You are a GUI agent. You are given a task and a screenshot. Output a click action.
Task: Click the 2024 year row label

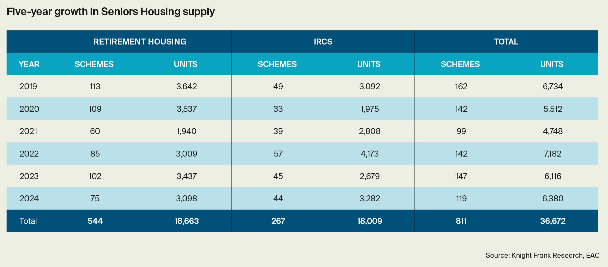(x=29, y=198)
